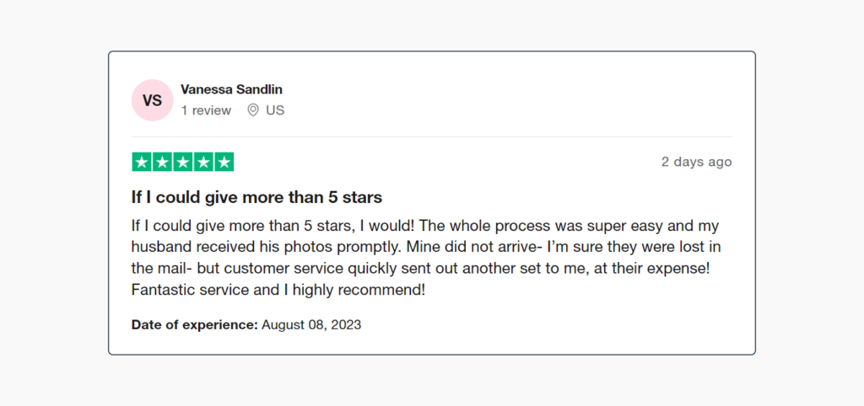Click the pink VS reviewer avatar
The image size is (864, 406).
click(152, 101)
